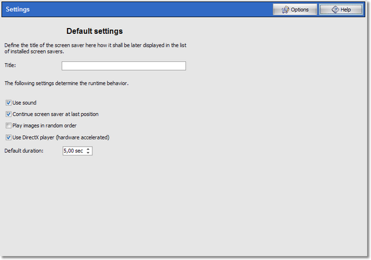Click 'The following settings determine the runtime behavior.' text
This screenshot has width=371, height=260.
(66, 84)
